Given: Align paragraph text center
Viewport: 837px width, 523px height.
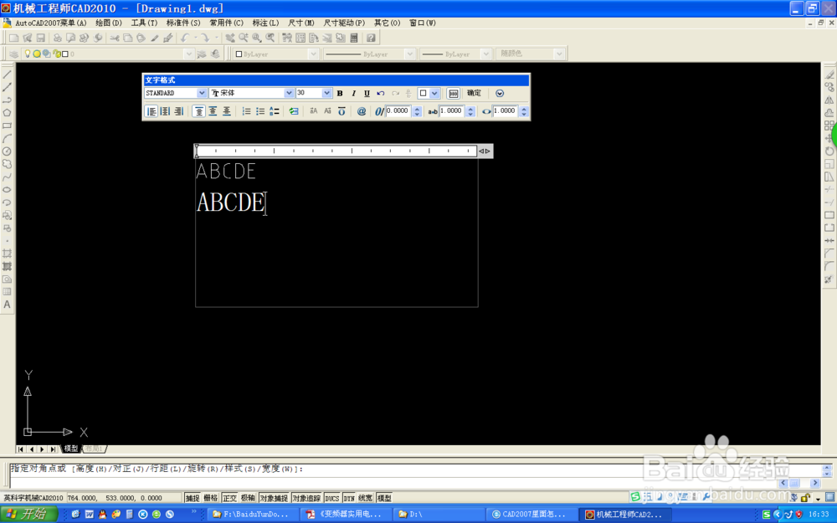Looking at the screenshot, I should point(166,111).
